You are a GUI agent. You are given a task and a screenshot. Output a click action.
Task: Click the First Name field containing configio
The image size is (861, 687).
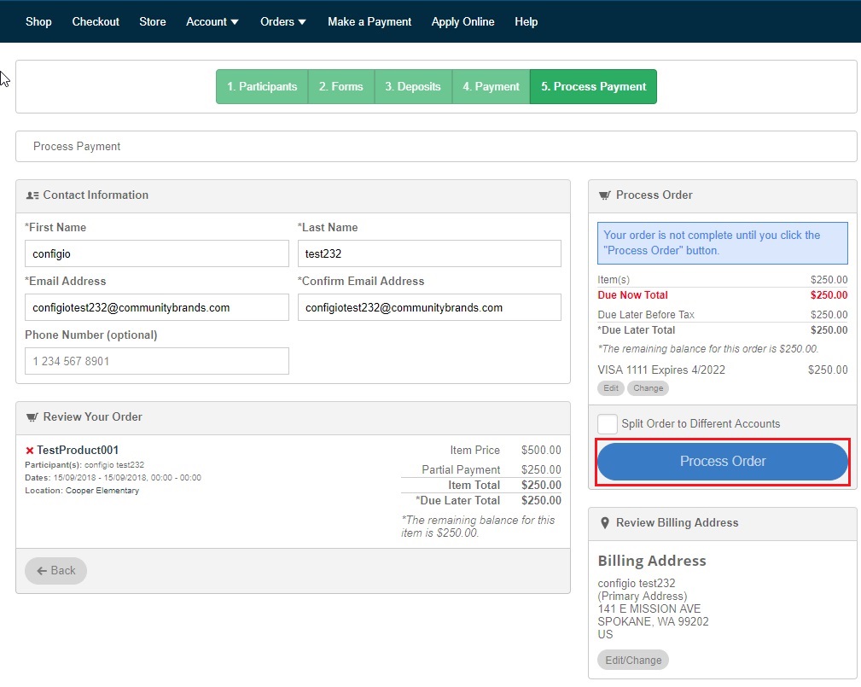click(157, 253)
